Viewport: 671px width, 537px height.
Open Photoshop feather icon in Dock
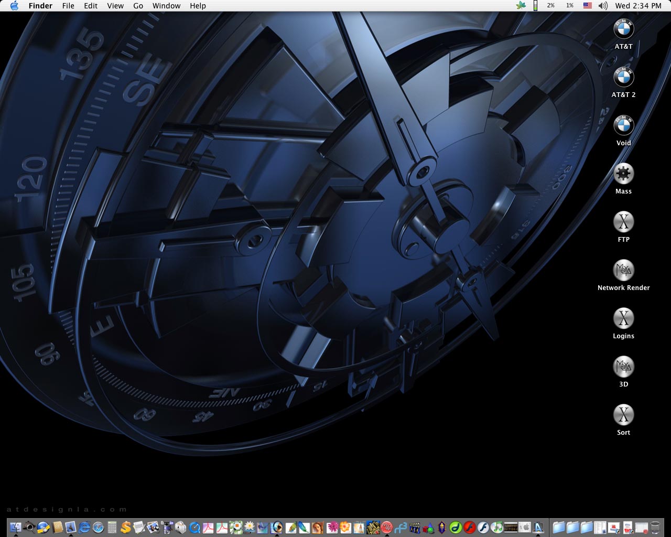pos(305,527)
